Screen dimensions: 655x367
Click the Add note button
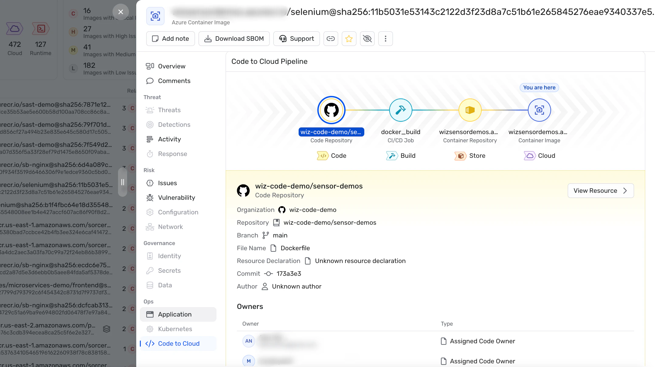click(171, 39)
